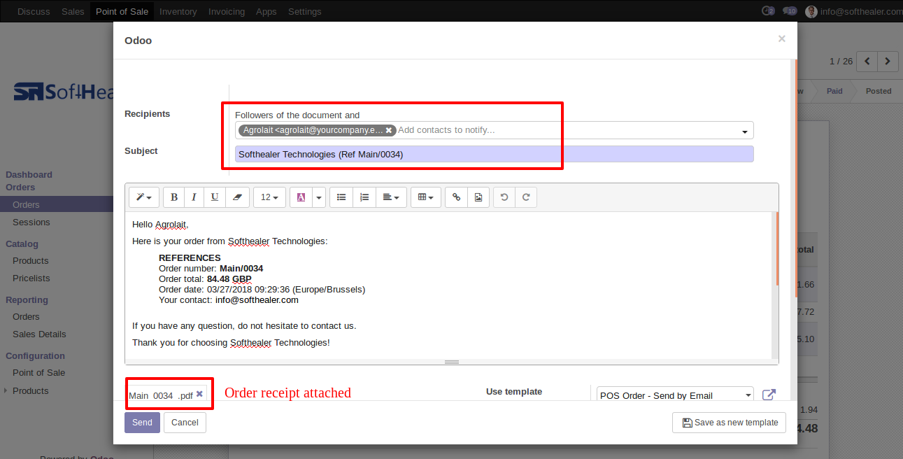The width and height of the screenshot is (903, 459).
Task: Click the Softhealer company logo
Action: (63, 92)
